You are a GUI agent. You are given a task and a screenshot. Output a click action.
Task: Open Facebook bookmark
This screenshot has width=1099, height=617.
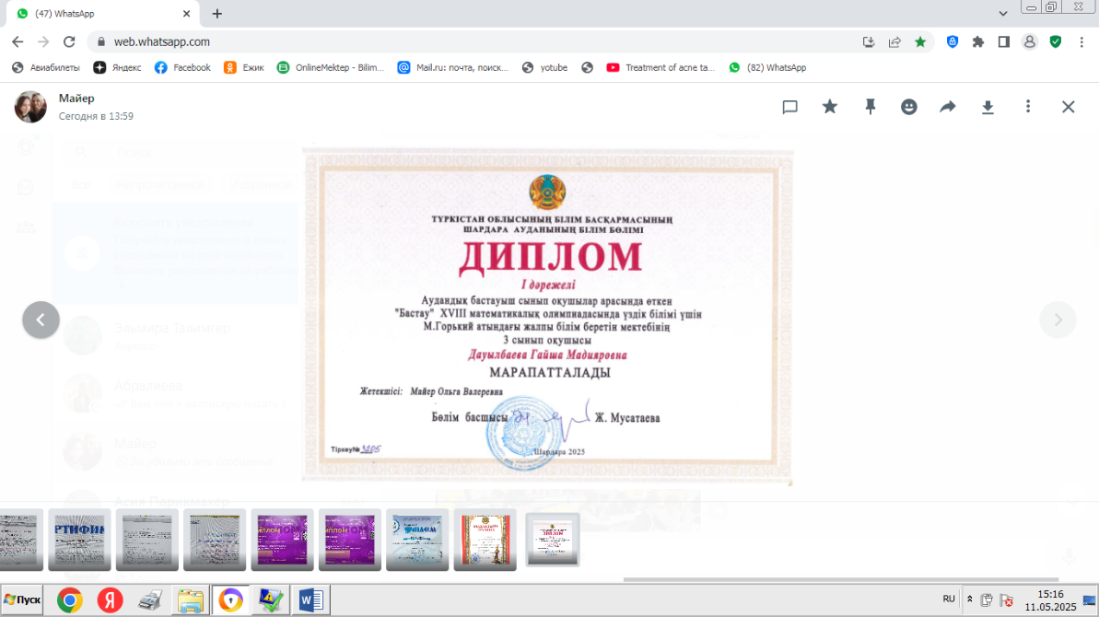click(183, 67)
